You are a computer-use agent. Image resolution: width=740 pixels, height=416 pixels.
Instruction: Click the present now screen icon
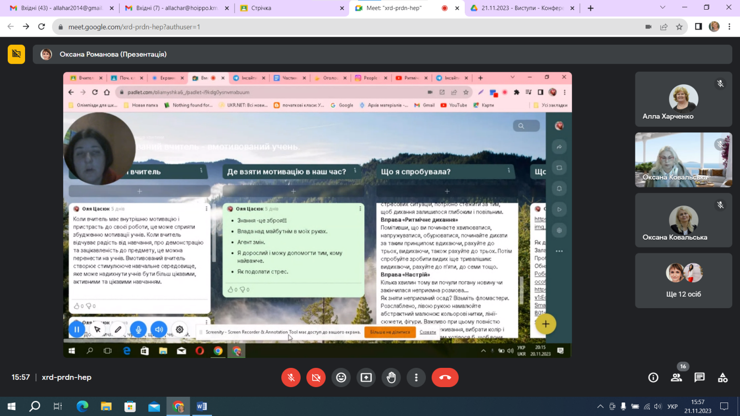click(x=366, y=377)
